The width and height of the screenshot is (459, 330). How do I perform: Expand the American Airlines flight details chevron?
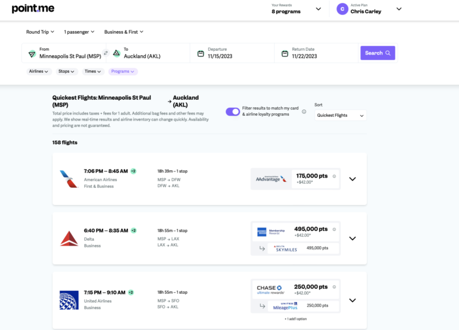point(353,179)
